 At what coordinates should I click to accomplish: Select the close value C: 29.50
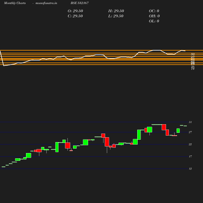[75, 16]
